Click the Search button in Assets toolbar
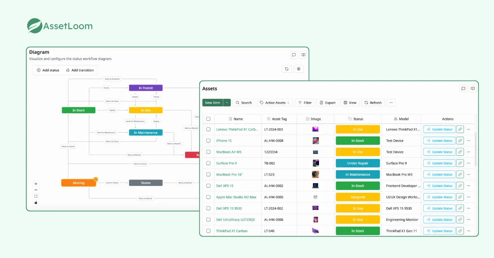The width and height of the screenshot is (494, 258). [x=244, y=103]
